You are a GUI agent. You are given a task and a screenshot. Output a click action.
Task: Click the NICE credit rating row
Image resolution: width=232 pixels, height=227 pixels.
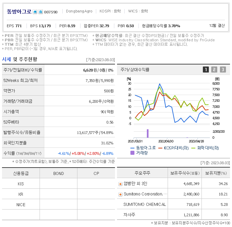click(58, 205)
